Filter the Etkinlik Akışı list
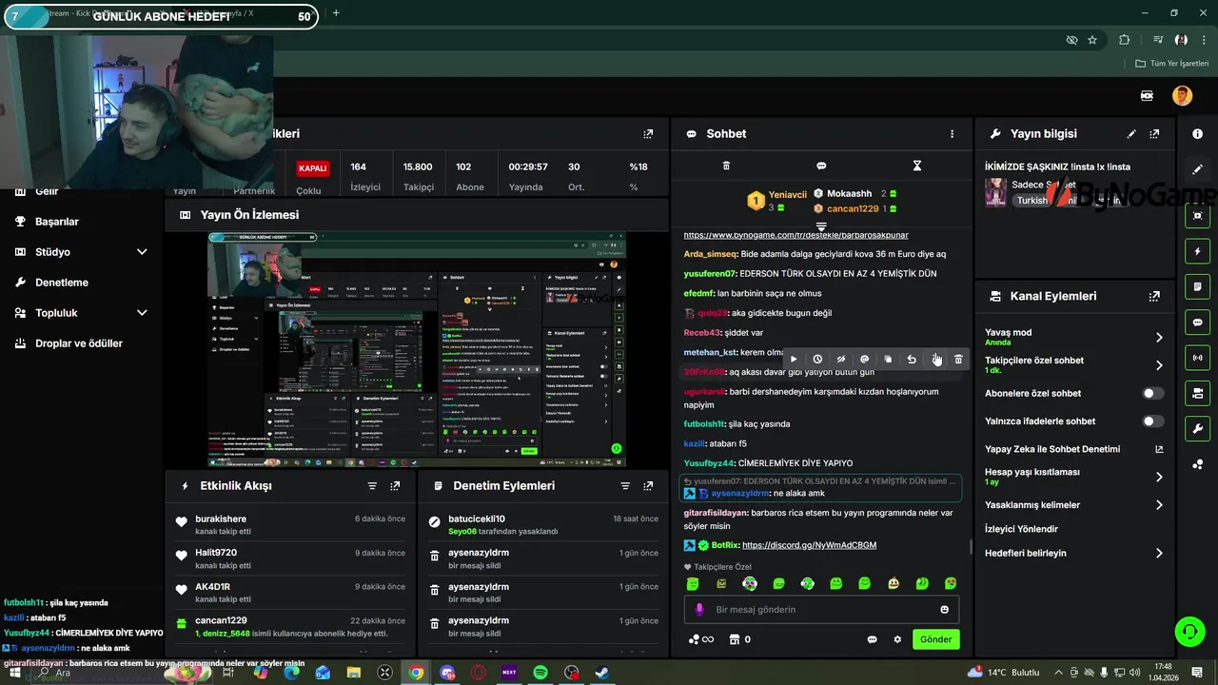 [372, 485]
